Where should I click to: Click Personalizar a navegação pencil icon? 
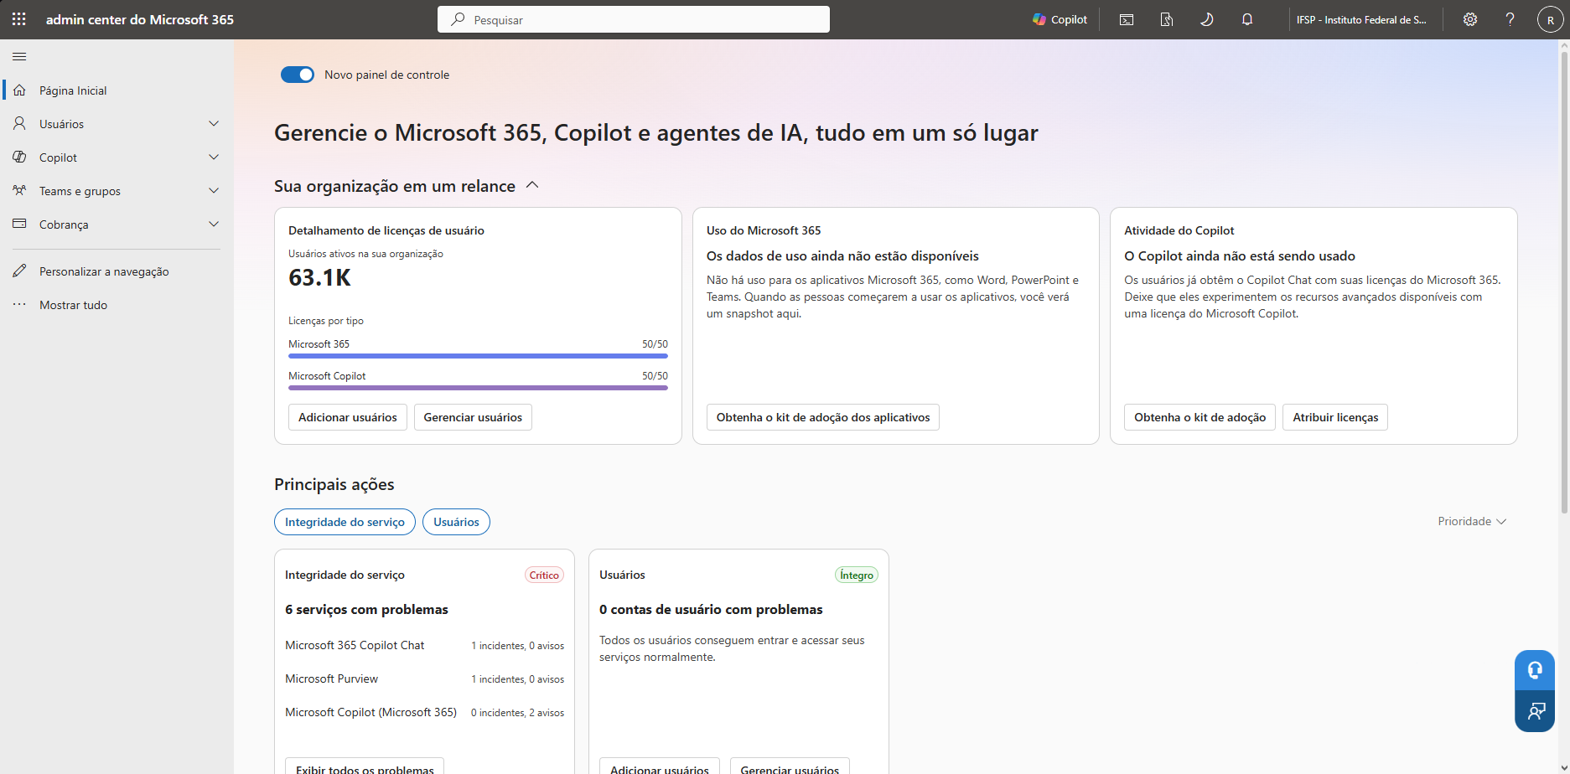pos(19,271)
